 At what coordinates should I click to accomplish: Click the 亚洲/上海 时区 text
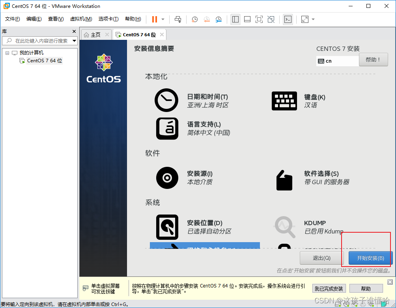[x=207, y=105]
